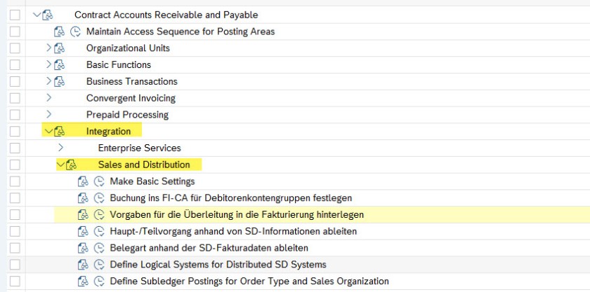Expand the Convergent Invoicing node
The width and height of the screenshot is (590, 292).
[48, 98]
